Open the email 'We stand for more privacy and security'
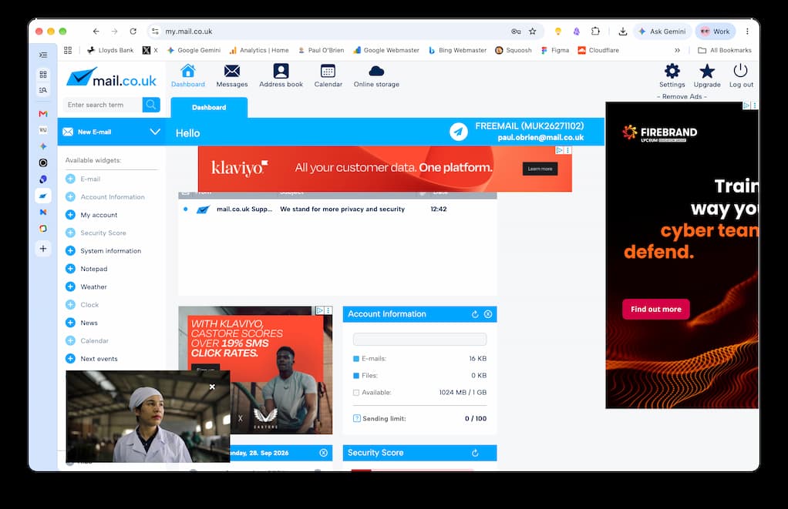This screenshot has height=509, width=788. [338, 209]
